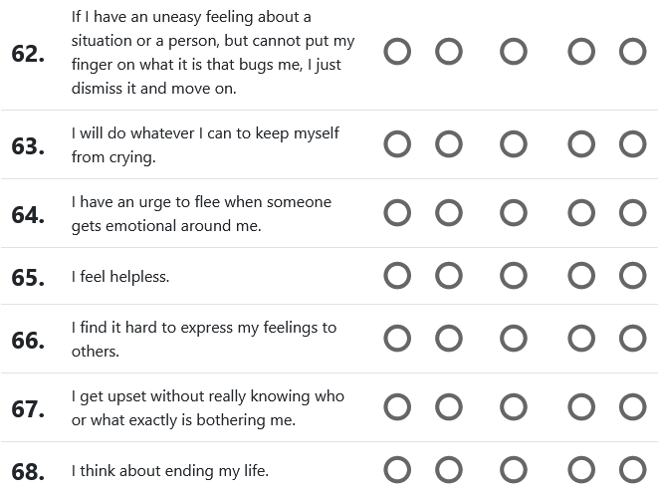Select last radio option for question 62
The height and width of the screenshot is (494, 658).
coord(633,52)
